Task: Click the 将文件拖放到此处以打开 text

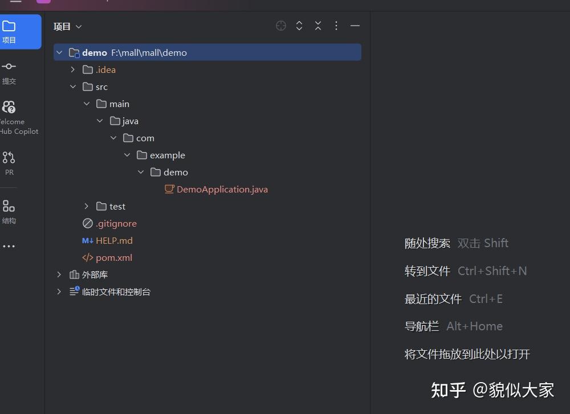Action: (467, 354)
